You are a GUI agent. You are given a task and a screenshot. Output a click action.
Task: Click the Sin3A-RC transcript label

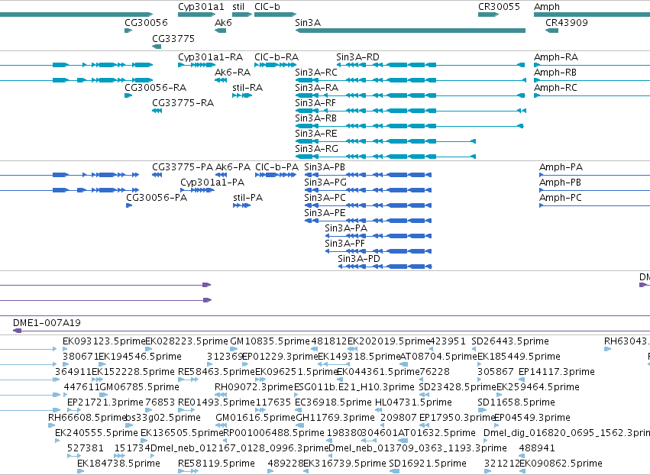coord(316,73)
